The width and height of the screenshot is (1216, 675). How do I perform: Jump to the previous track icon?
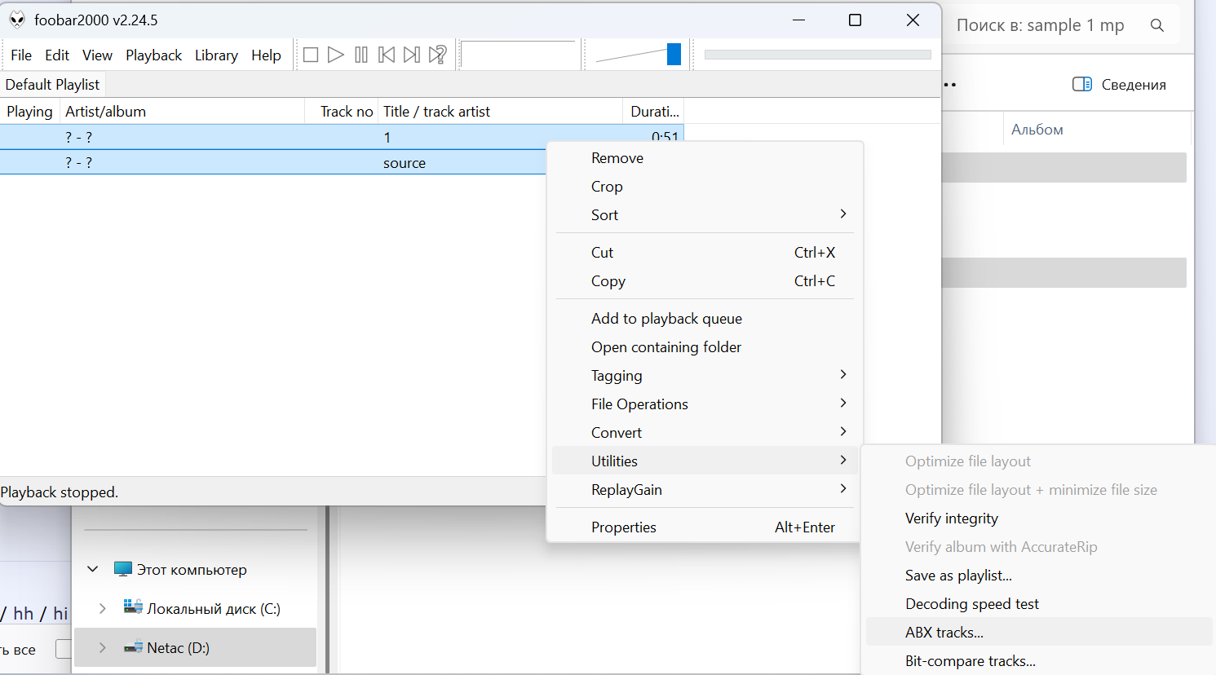(387, 55)
